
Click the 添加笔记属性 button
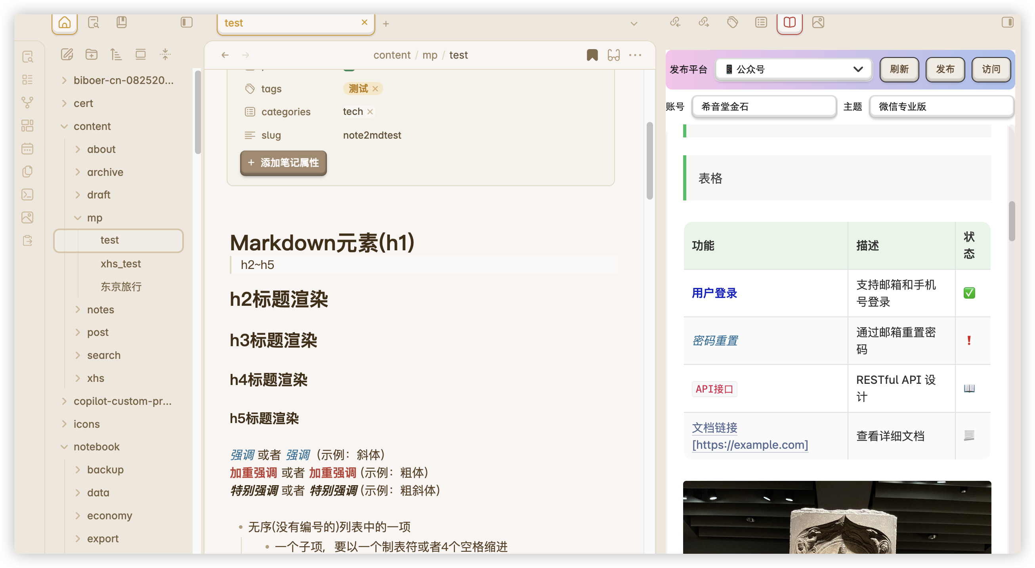(x=283, y=163)
